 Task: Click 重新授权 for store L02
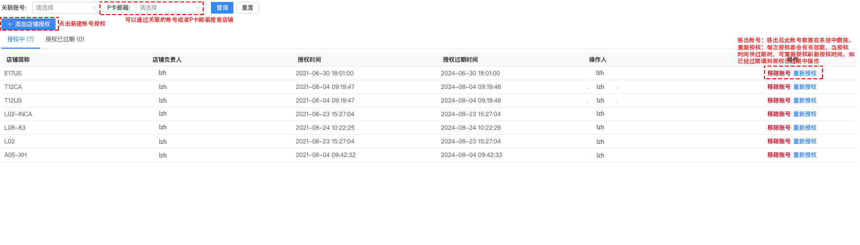coord(805,141)
